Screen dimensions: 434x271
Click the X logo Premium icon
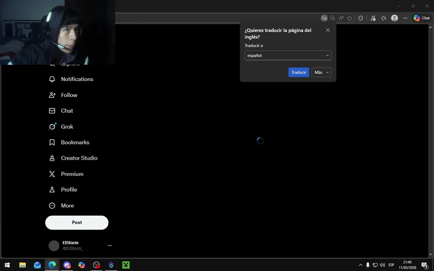(52, 174)
